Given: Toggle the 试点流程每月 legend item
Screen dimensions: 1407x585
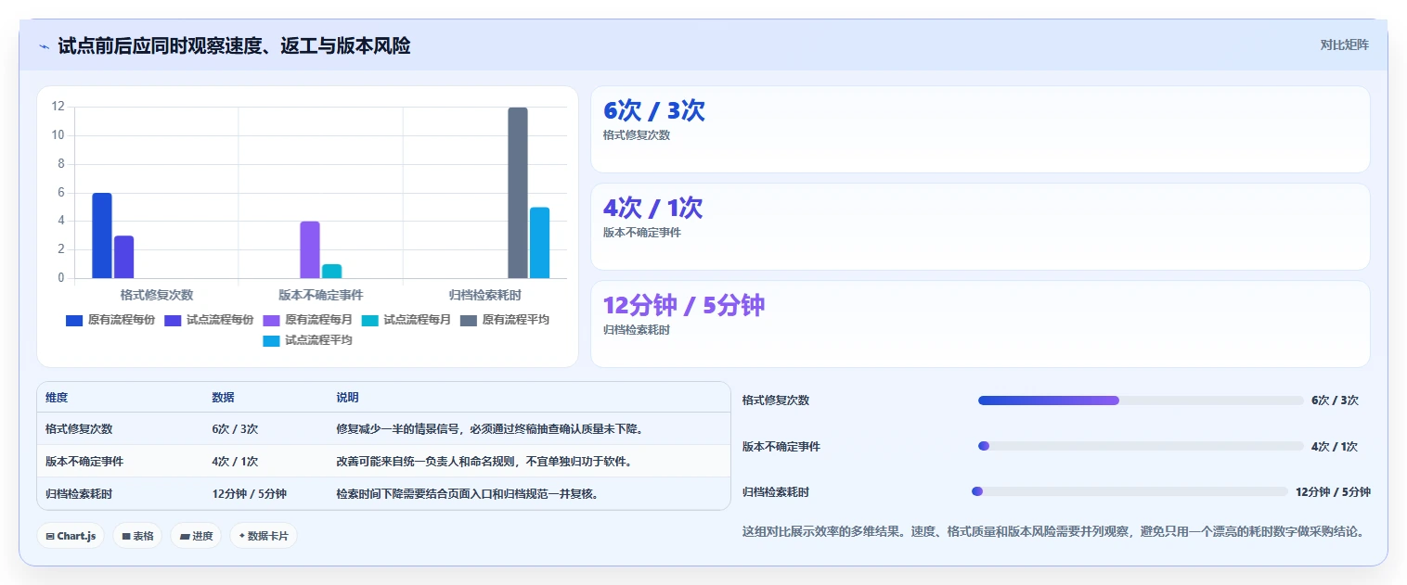Looking at the screenshot, I should click(x=406, y=320).
